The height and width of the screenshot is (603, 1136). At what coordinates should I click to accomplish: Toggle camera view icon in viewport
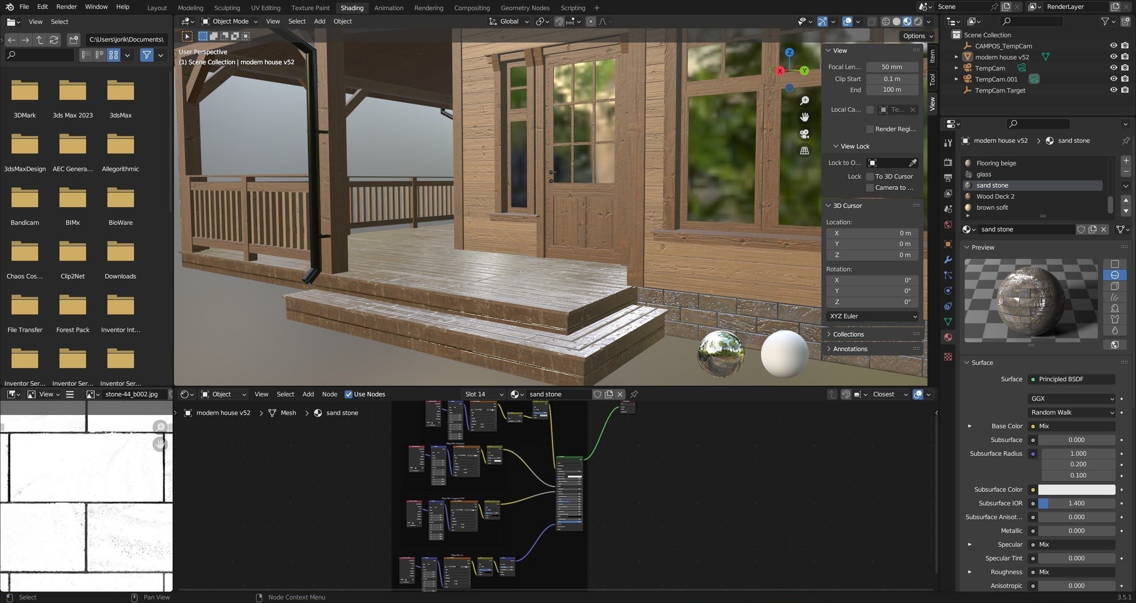804,134
